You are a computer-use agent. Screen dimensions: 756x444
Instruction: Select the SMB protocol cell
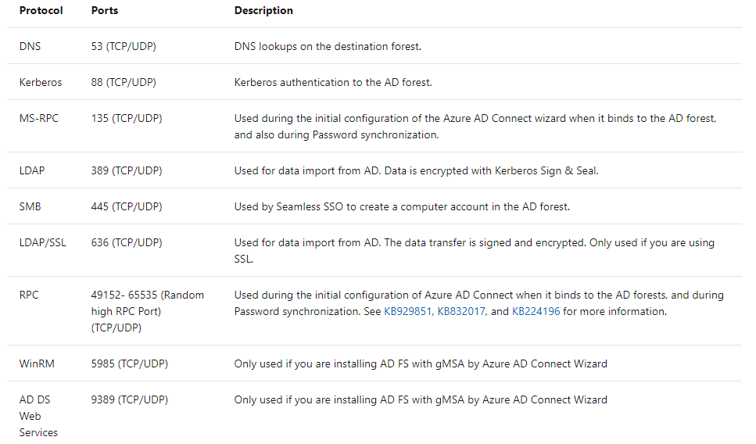pyautogui.click(x=31, y=206)
